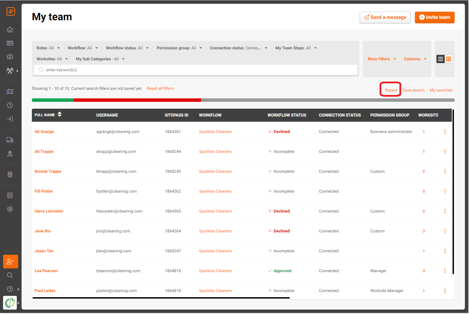
Task: Open actions menu for Lea Pearson row
Action: click(x=445, y=271)
